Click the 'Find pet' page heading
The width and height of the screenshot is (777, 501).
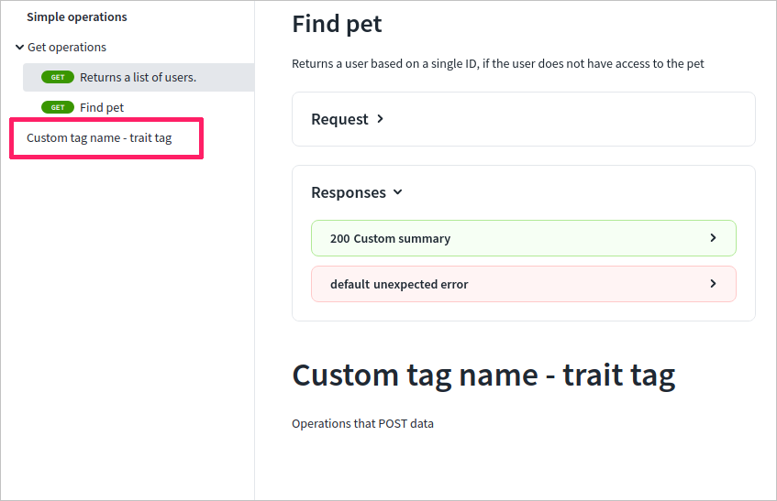tap(337, 24)
